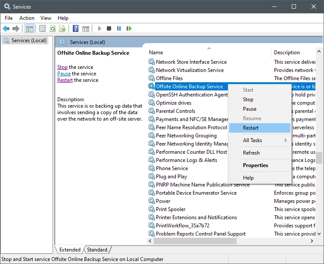
Task: Click the Export List toolbar icon
Action: point(62,28)
